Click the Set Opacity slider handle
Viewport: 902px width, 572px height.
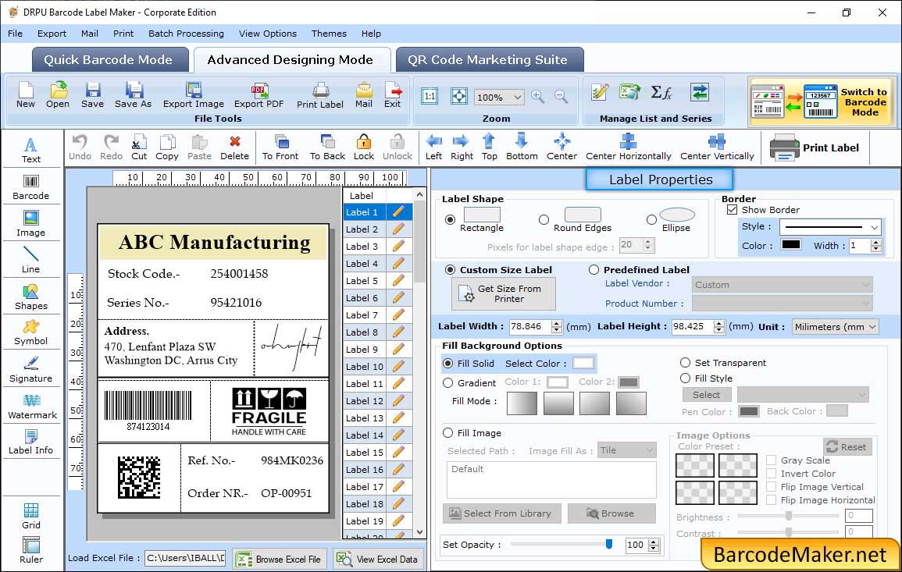609,544
